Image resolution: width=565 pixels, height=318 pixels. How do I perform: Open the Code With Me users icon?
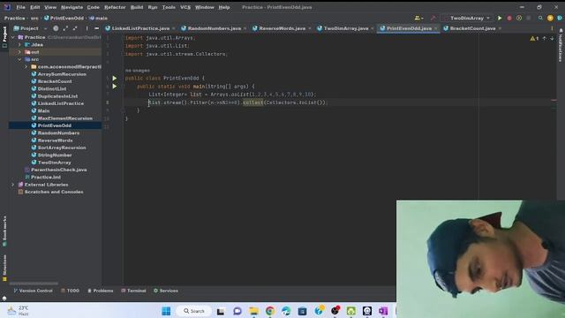(417, 18)
